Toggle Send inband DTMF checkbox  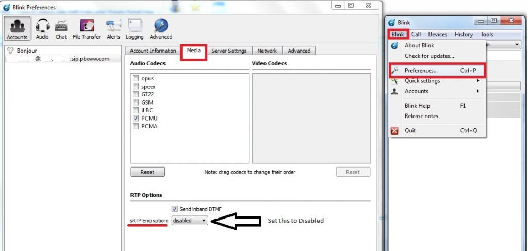pos(174,209)
